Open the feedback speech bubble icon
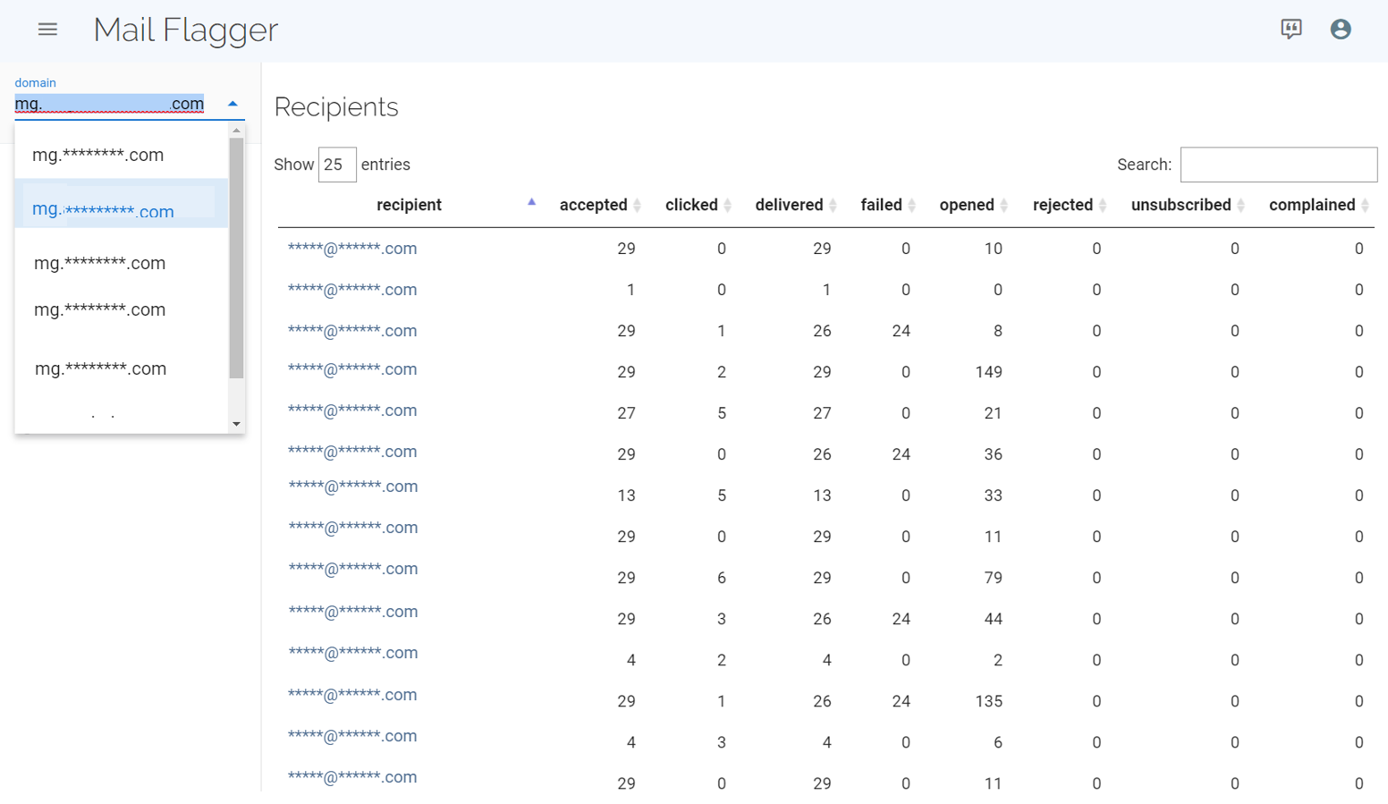Screen dimensions: 1388x804 [1291, 30]
